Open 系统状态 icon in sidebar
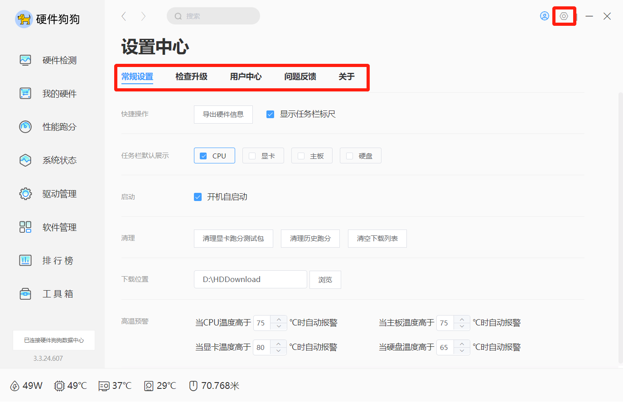Image resolution: width=623 pixels, height=402 pixels. (25, 160)
